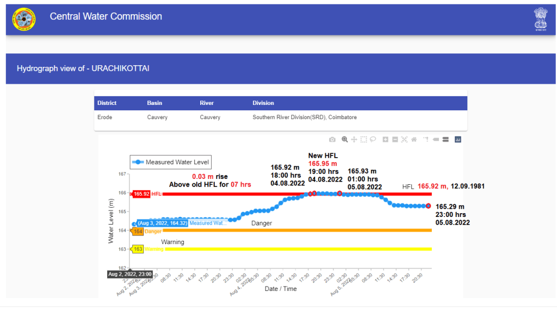Choose the Lasso Select tool
This screenshot has width=557, height=311.
pyautogui.click(x=373, y=140)
